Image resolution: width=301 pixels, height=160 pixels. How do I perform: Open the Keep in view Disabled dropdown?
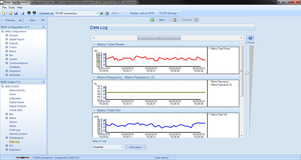[x=108, y=147]
